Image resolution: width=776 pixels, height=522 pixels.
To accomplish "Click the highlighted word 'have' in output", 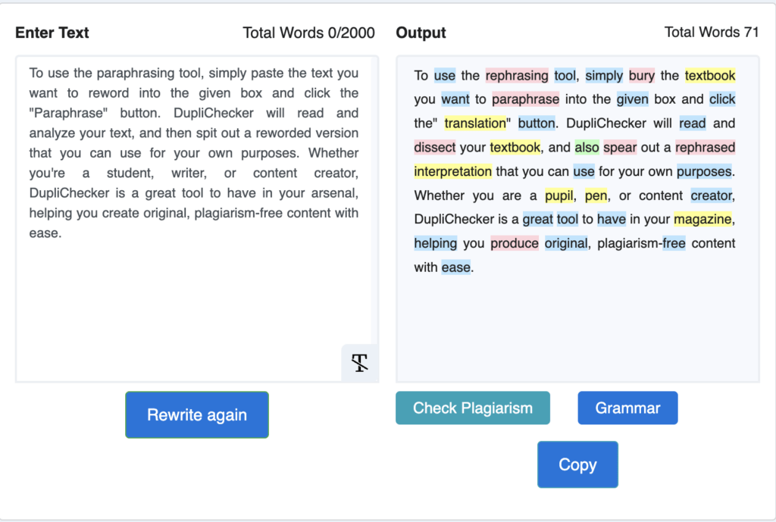I will click(x=612, y=219).
